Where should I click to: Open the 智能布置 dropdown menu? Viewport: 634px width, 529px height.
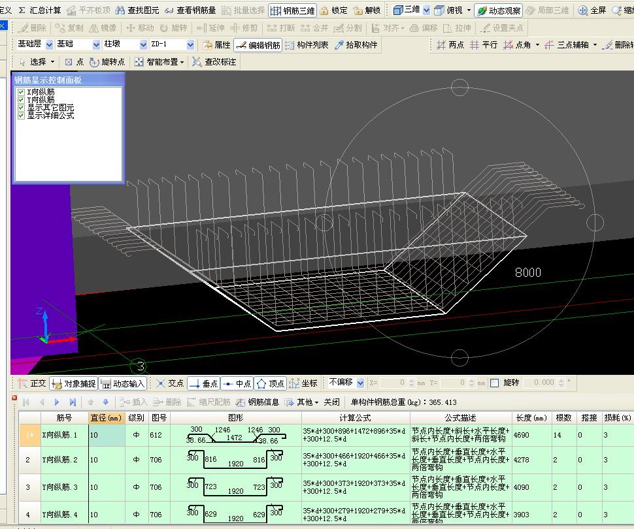(159, 62)
